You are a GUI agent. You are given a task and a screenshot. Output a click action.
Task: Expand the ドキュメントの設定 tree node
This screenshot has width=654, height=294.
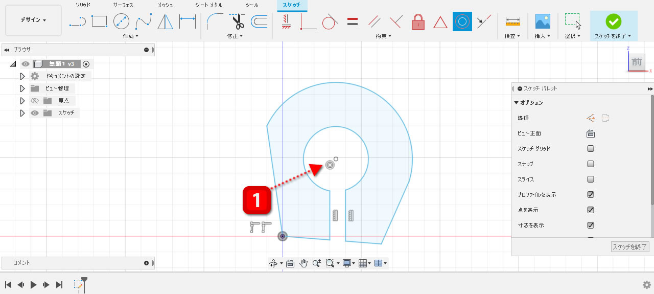[x=22, y=76]
